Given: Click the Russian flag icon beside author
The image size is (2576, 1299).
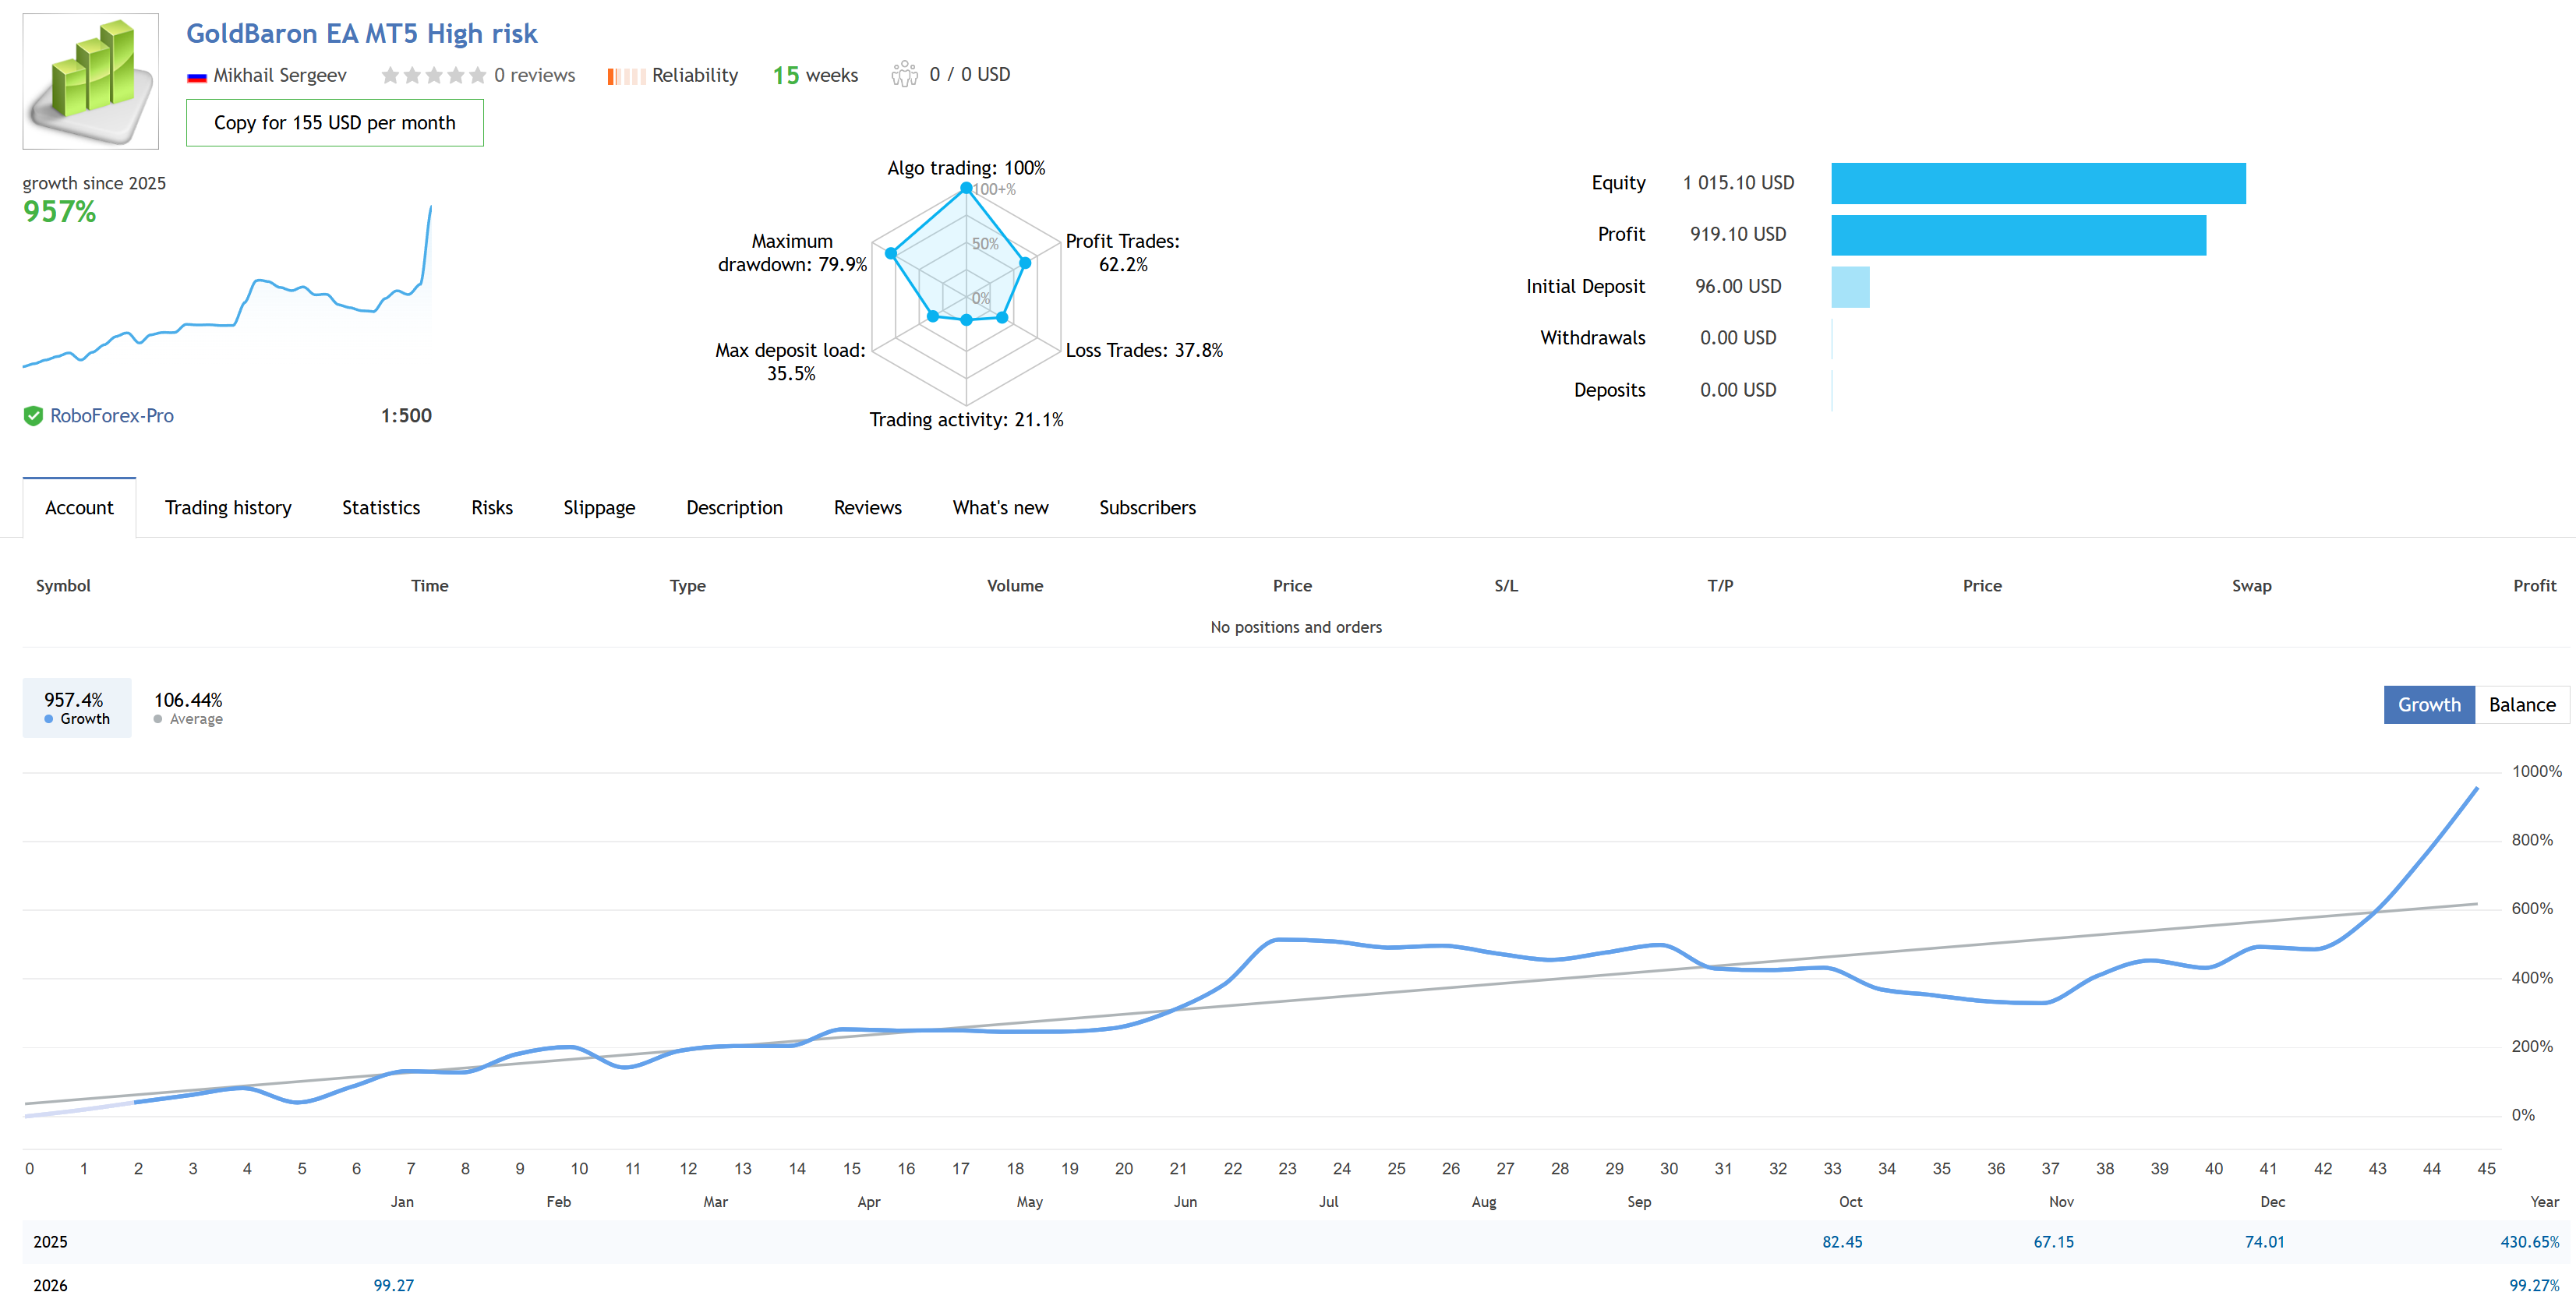Looking at the screenshot, I should pyautogui.click(x=197, y=76).
